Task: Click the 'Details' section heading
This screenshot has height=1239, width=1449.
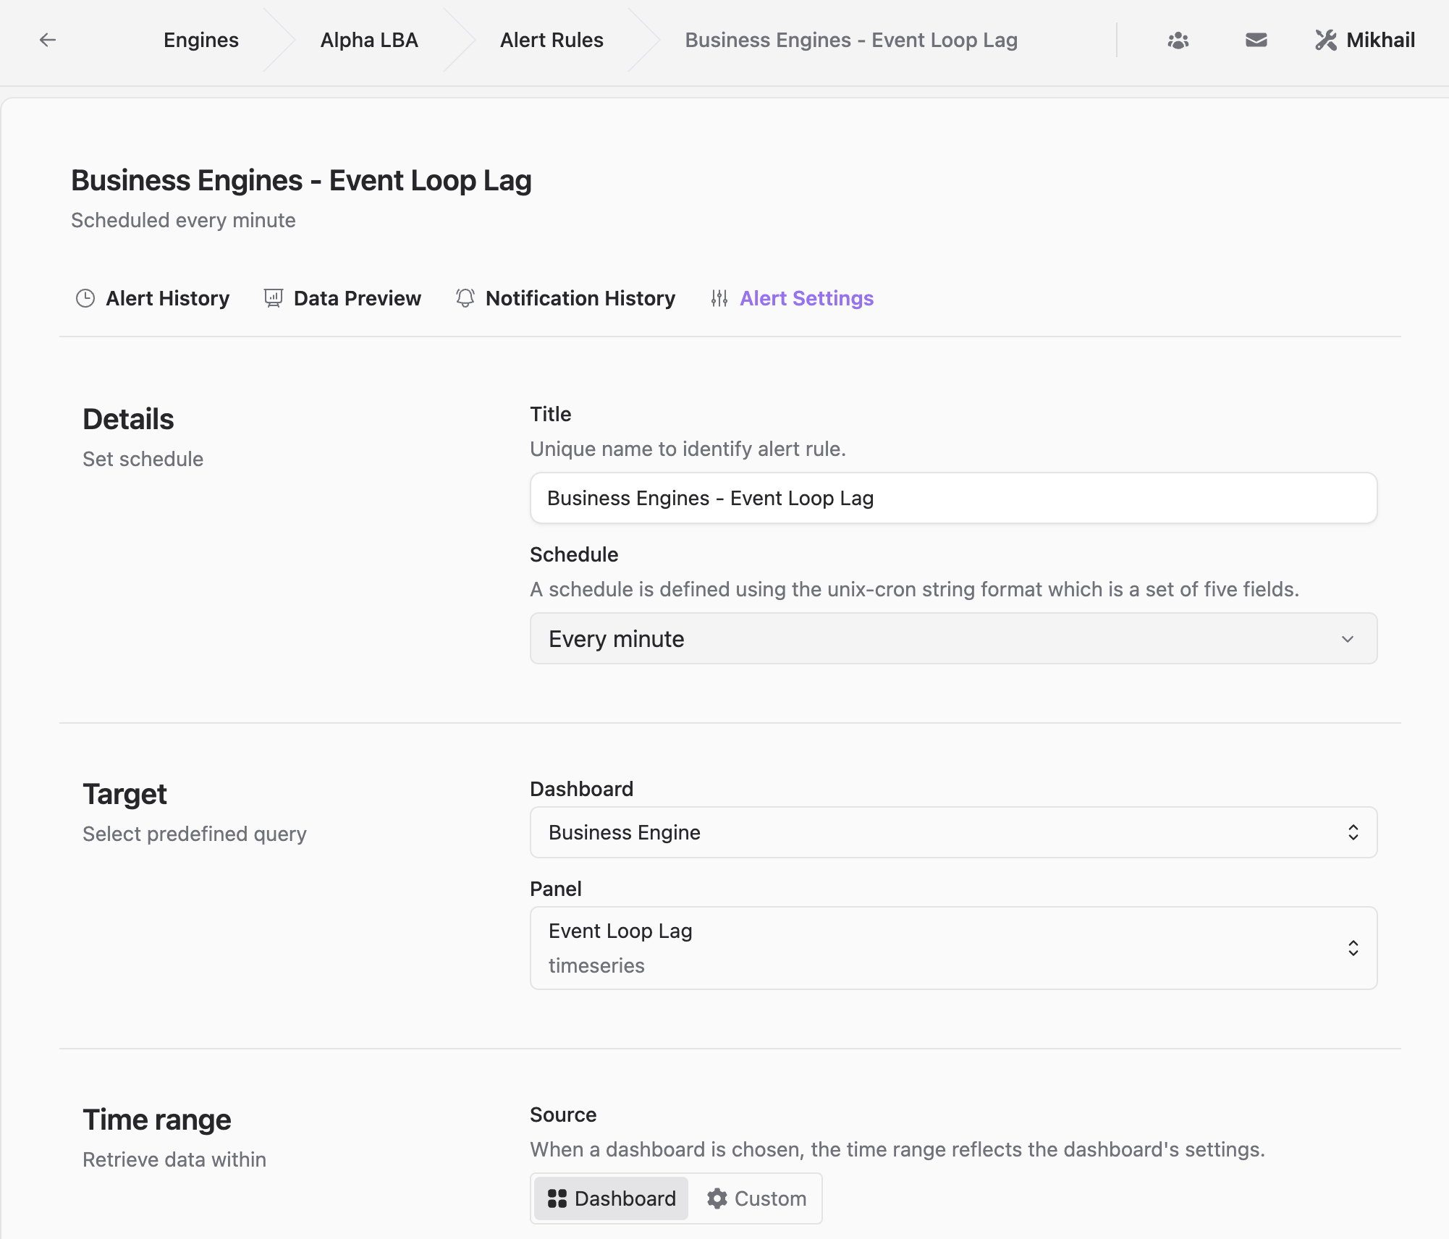Action: [128, 419]
